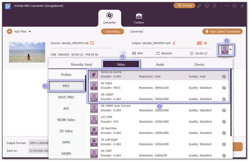Click the compress video icon beside ID3

(205, 43)
